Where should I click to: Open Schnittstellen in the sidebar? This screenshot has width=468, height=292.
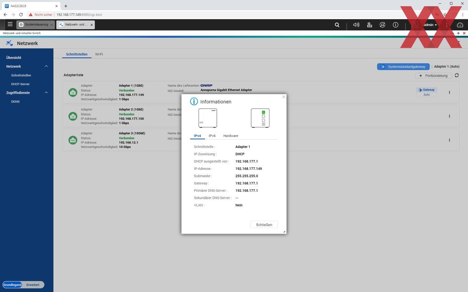21,75
